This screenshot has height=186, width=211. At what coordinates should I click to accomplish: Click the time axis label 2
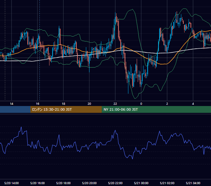click(167, 104)
